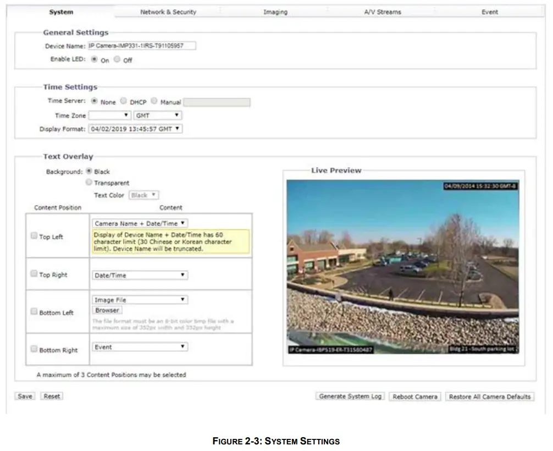Turn the LED Off
The width and height of the screenshot is (553, 451).
[x=116, y=61]
